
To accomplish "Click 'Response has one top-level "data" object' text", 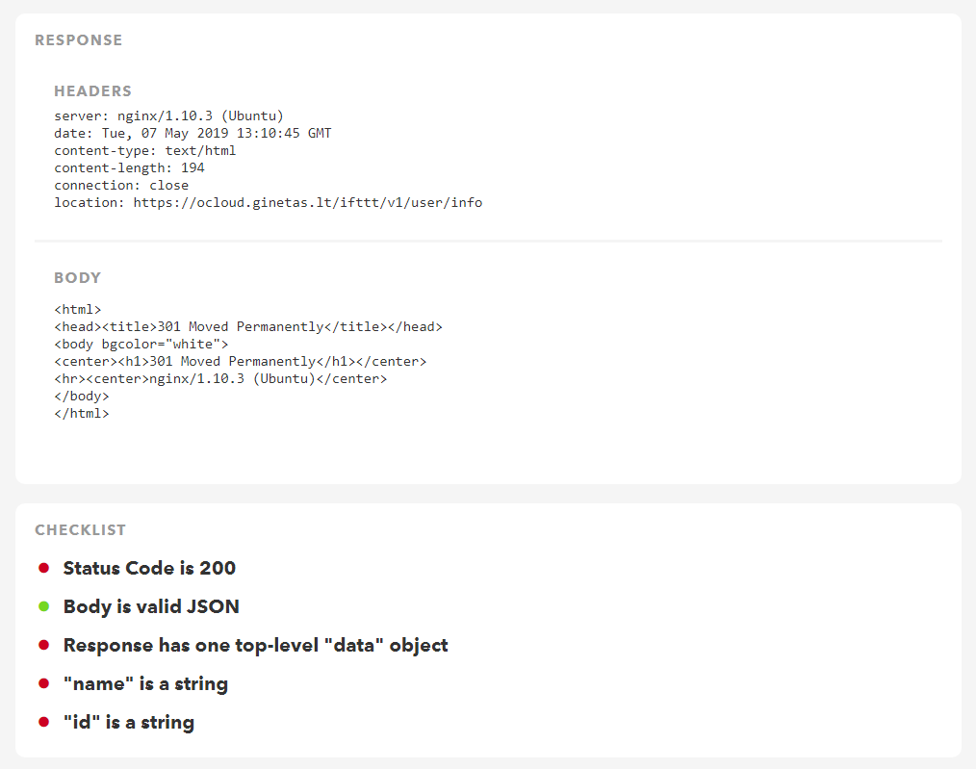I will (x=255, y=645).
